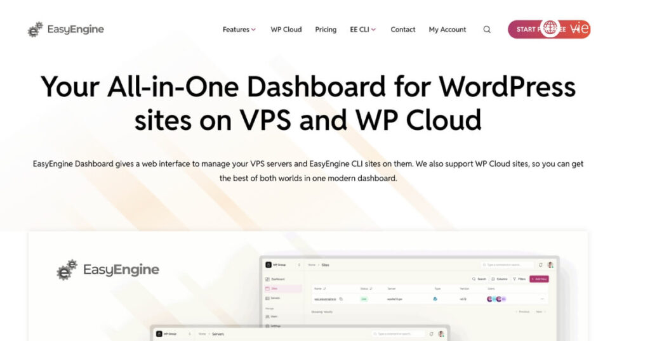Screen dimensions: 650x341
Task: Expand the Features dropdown menu
Action: (239, 29)
